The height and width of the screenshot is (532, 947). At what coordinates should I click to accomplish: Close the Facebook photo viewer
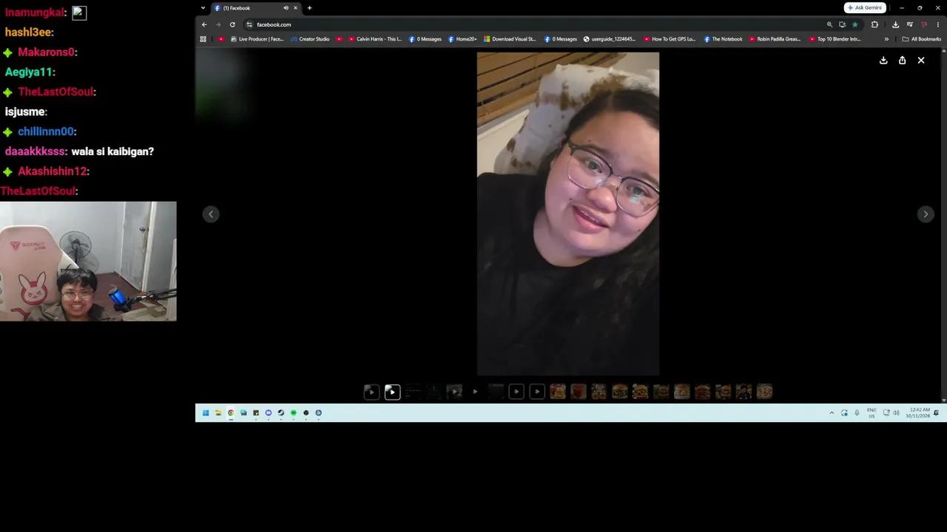(x=921, y=61)
